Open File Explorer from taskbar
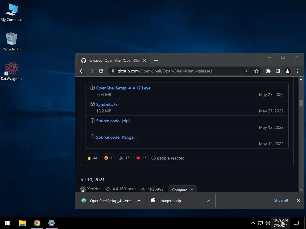 pos(22,223)
